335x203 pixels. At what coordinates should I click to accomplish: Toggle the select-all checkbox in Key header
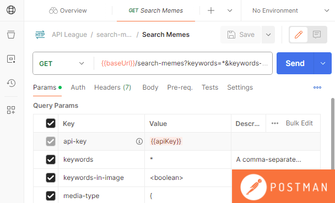click(x=51, y=123)
